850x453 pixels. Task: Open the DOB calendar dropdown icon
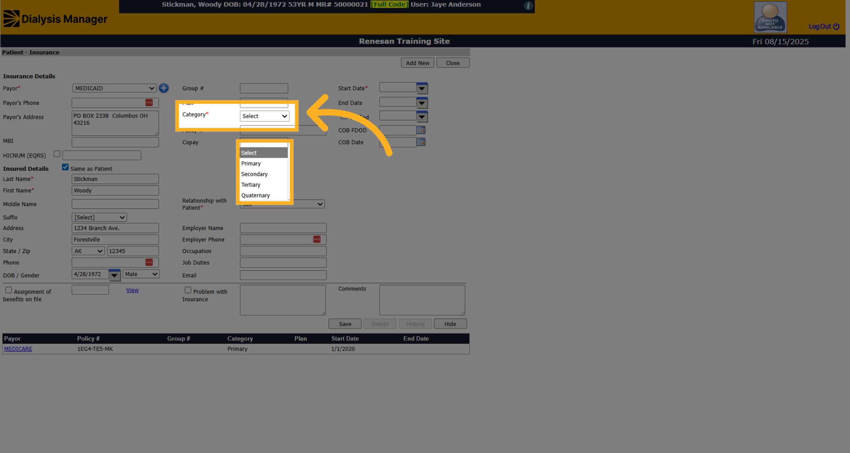114,275
